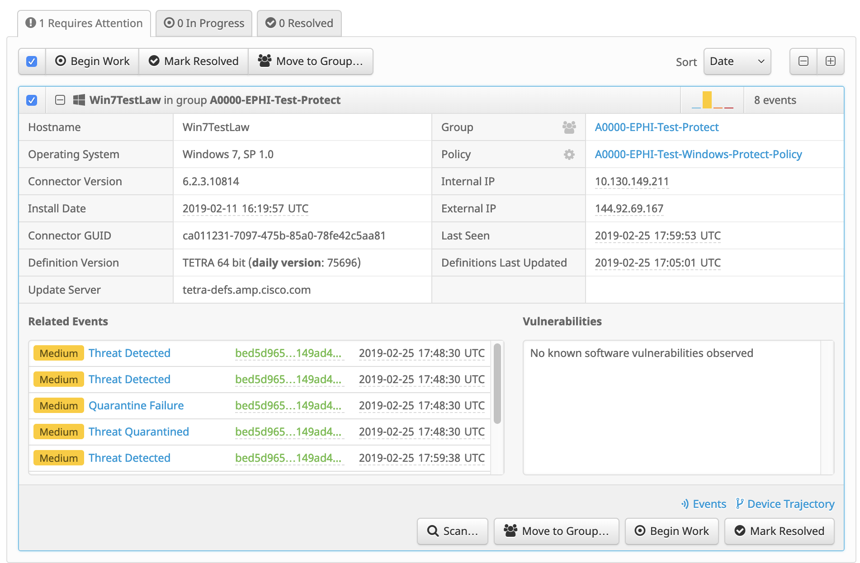Click the Medium badge on Threat Quarantined row
Image resolution: width=860 pixels, height=563 pixels.
tap(59, 432)
